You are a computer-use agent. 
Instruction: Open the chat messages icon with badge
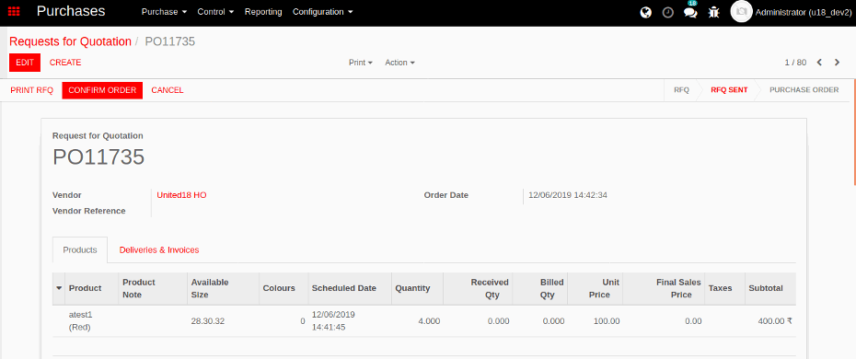tap(690, 12)
